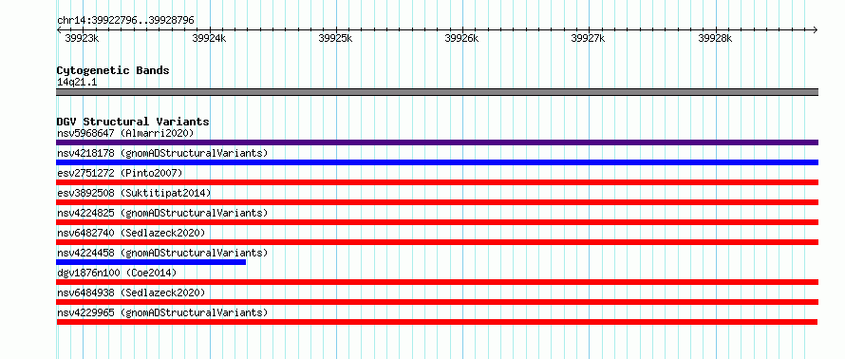Open esv2751272 (Pinto2007) variant label
Viewport: 845px width, 359px height.
[120, 173]
